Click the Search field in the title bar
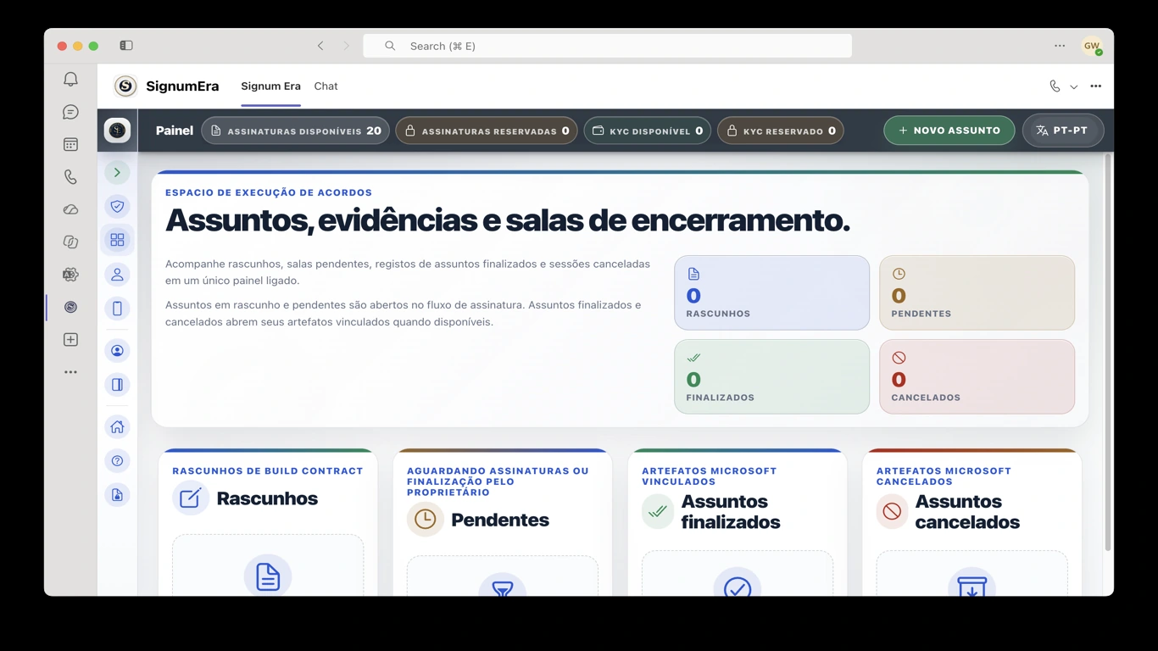1158x651 pixels. 607,46
